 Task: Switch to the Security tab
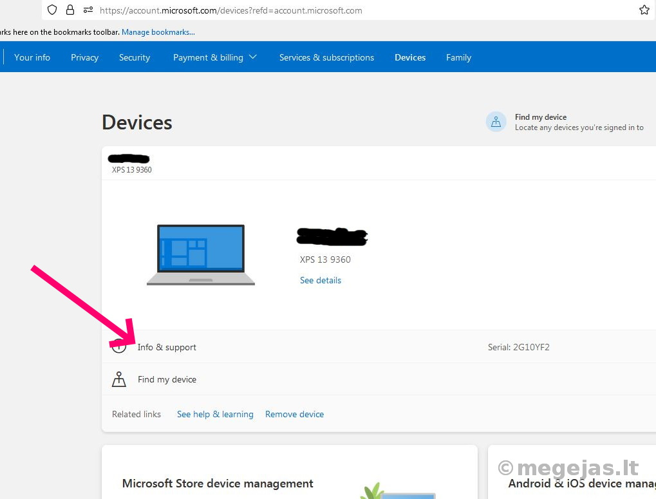[x=135, y=57]
